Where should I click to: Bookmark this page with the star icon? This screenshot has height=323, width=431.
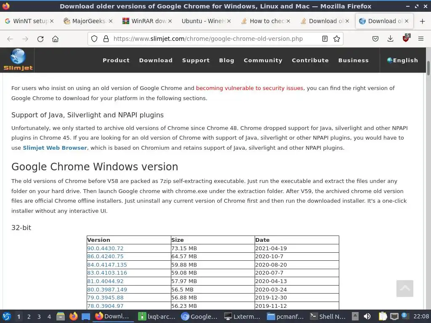pyautogui.click(x=336, y=39)
